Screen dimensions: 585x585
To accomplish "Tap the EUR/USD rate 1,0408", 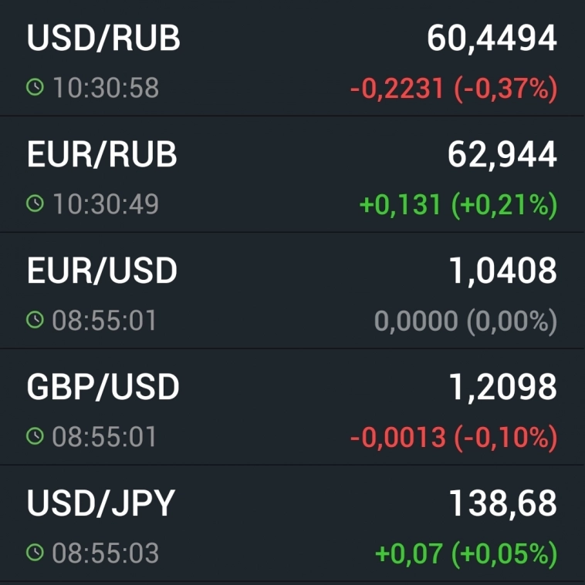I will pyautogui.click(x=502, y=271).
